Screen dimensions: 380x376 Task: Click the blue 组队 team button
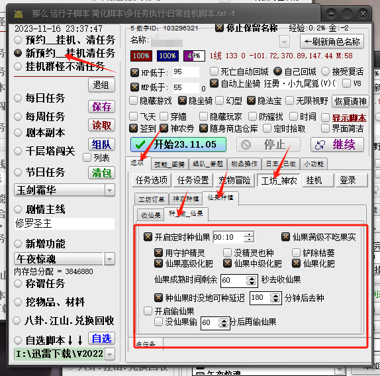coord(101,144)
